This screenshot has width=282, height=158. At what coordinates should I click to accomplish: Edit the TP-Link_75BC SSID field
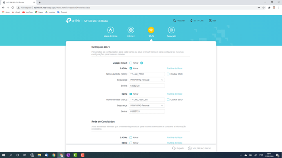(147, 74)
